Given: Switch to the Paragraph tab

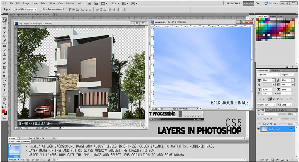Looking at the screenshot, I should [x=276, y=70].
